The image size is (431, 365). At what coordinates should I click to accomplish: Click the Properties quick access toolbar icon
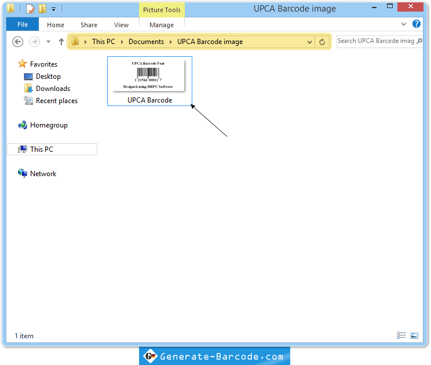pyautogui.click(x=30, y=9)
